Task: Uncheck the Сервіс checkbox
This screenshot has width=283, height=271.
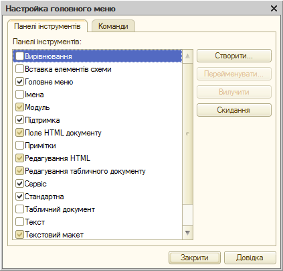Action: (x=19, y=184)
